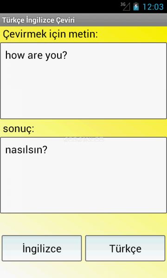Click the 'nasılsın?' translated text
Viewport: 167px width, 278px height.
[x=26, y=150]
